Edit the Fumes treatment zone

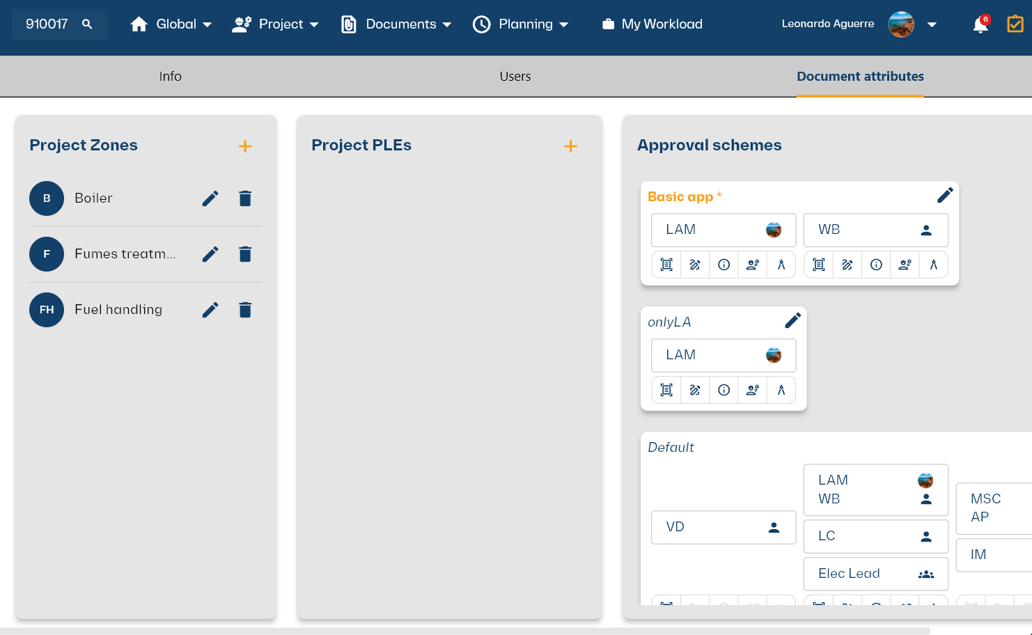[x=210, y=254]
